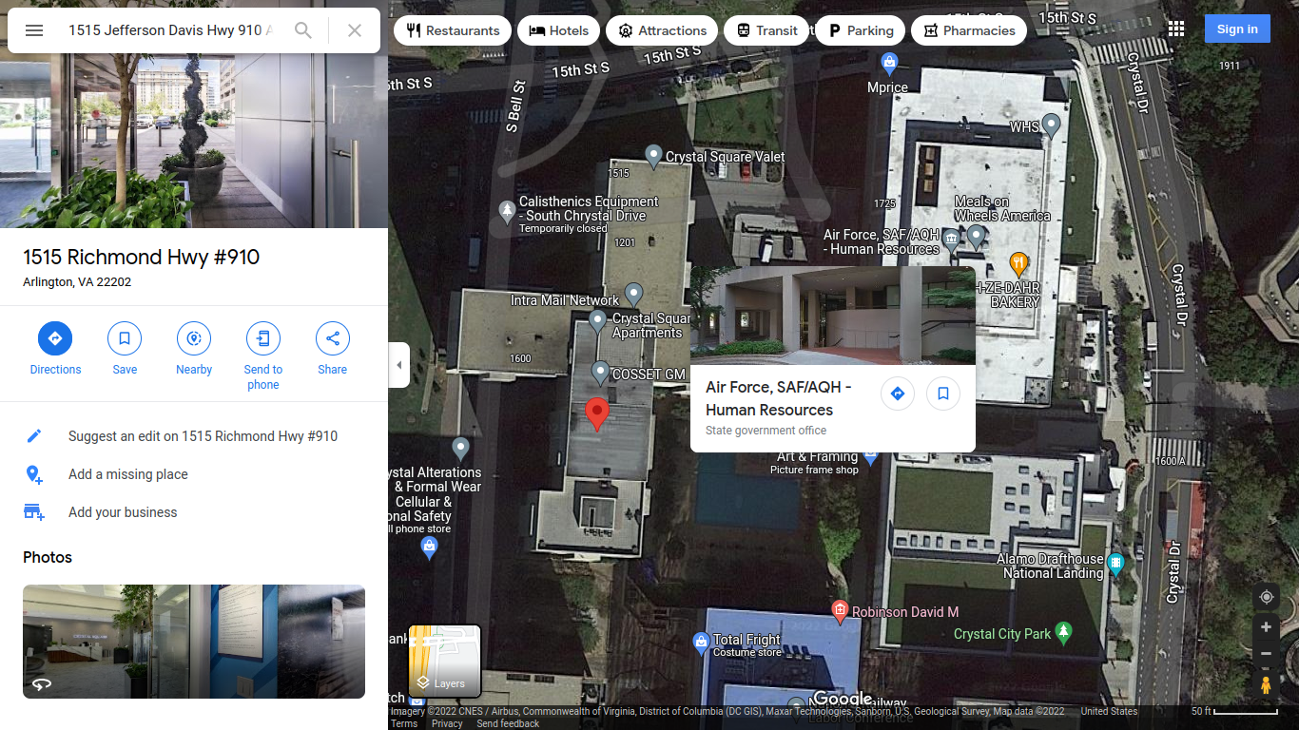Select the COSSET GM marker
Viewport: 1299px width, 730px height.
(600, 372)
